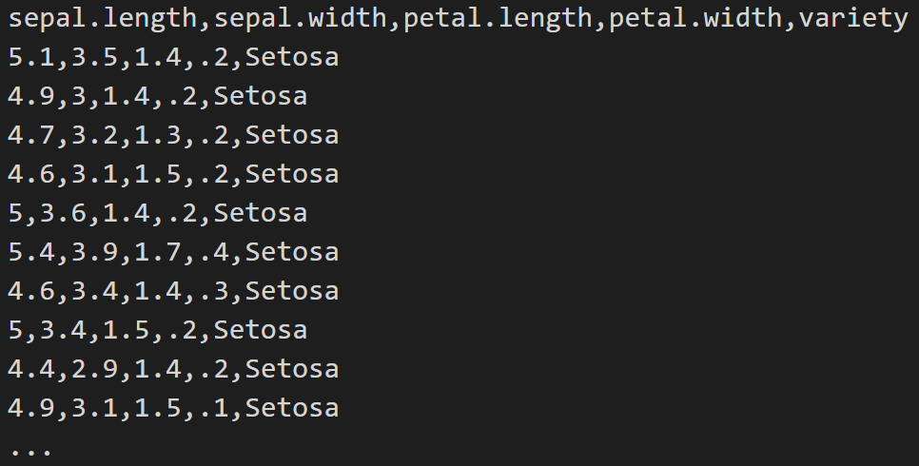Click the variety header field
919x466 pixels.
tap(852, 19)
